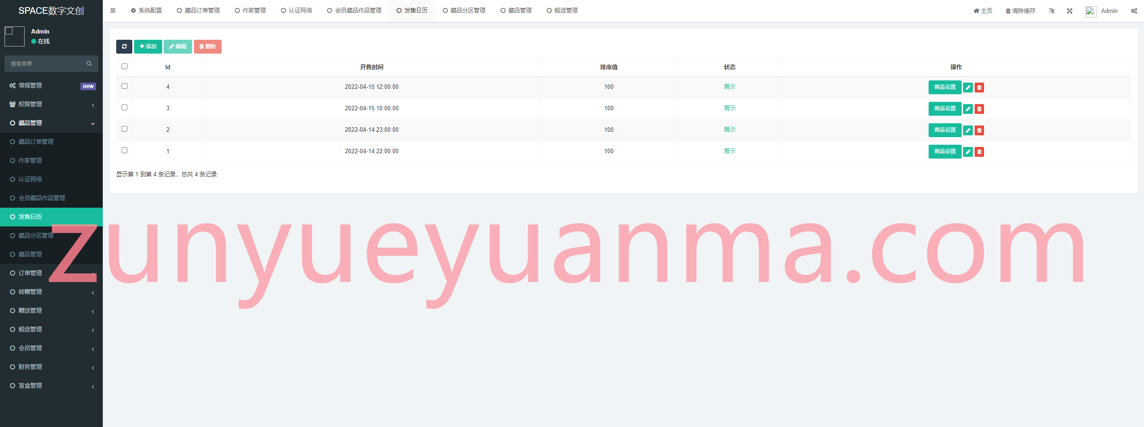Edit record with Id 3 pencil icon

pos(968,109)
